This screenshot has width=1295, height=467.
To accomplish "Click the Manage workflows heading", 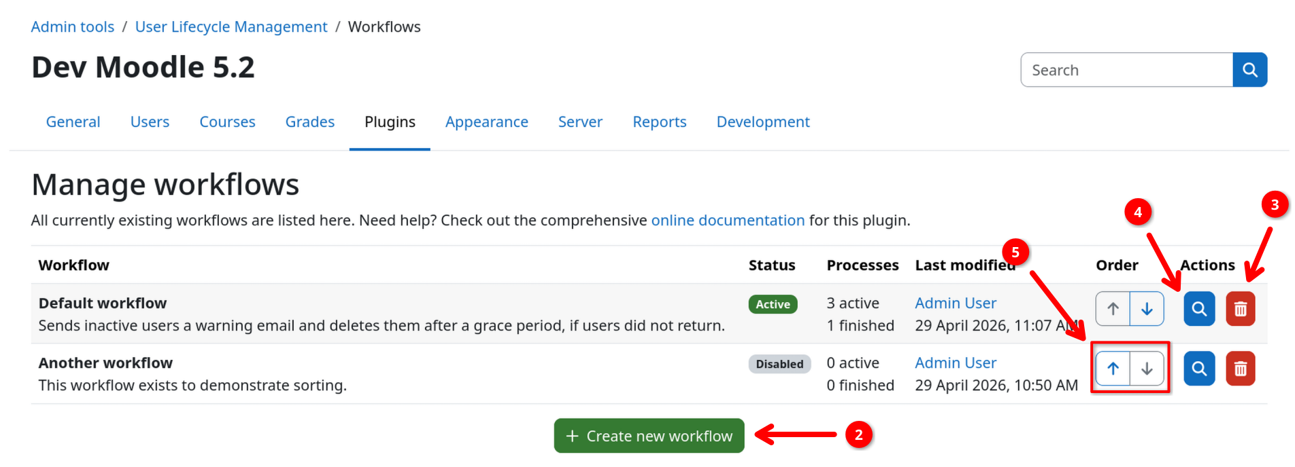I will pyautogui.click(x=165, y=185).
